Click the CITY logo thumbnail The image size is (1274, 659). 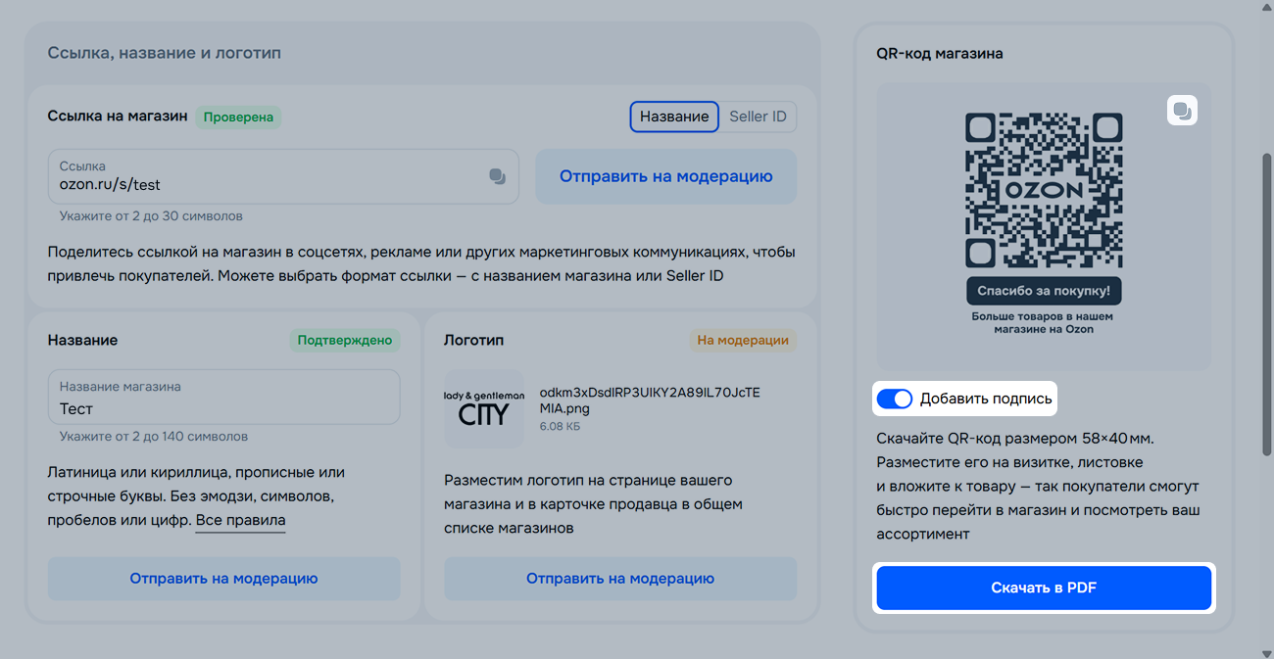483,408
